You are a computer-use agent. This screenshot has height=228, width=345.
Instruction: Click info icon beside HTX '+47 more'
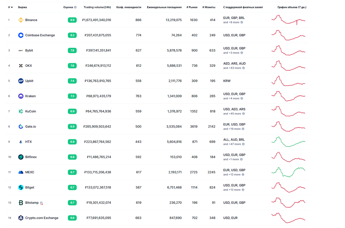(x=244, y=144)
